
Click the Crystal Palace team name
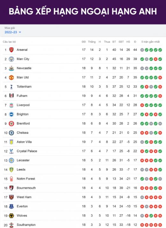tap(27, 151)
